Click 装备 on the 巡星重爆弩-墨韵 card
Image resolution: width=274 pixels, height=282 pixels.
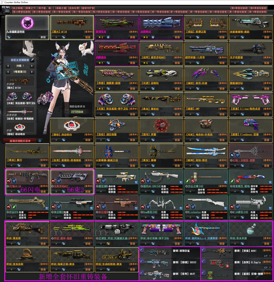(x=267, y=37)
